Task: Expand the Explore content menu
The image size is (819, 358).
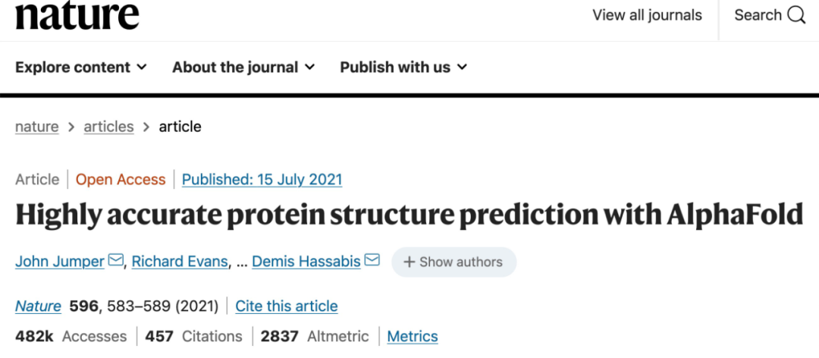Action: [x=81, y=68]
